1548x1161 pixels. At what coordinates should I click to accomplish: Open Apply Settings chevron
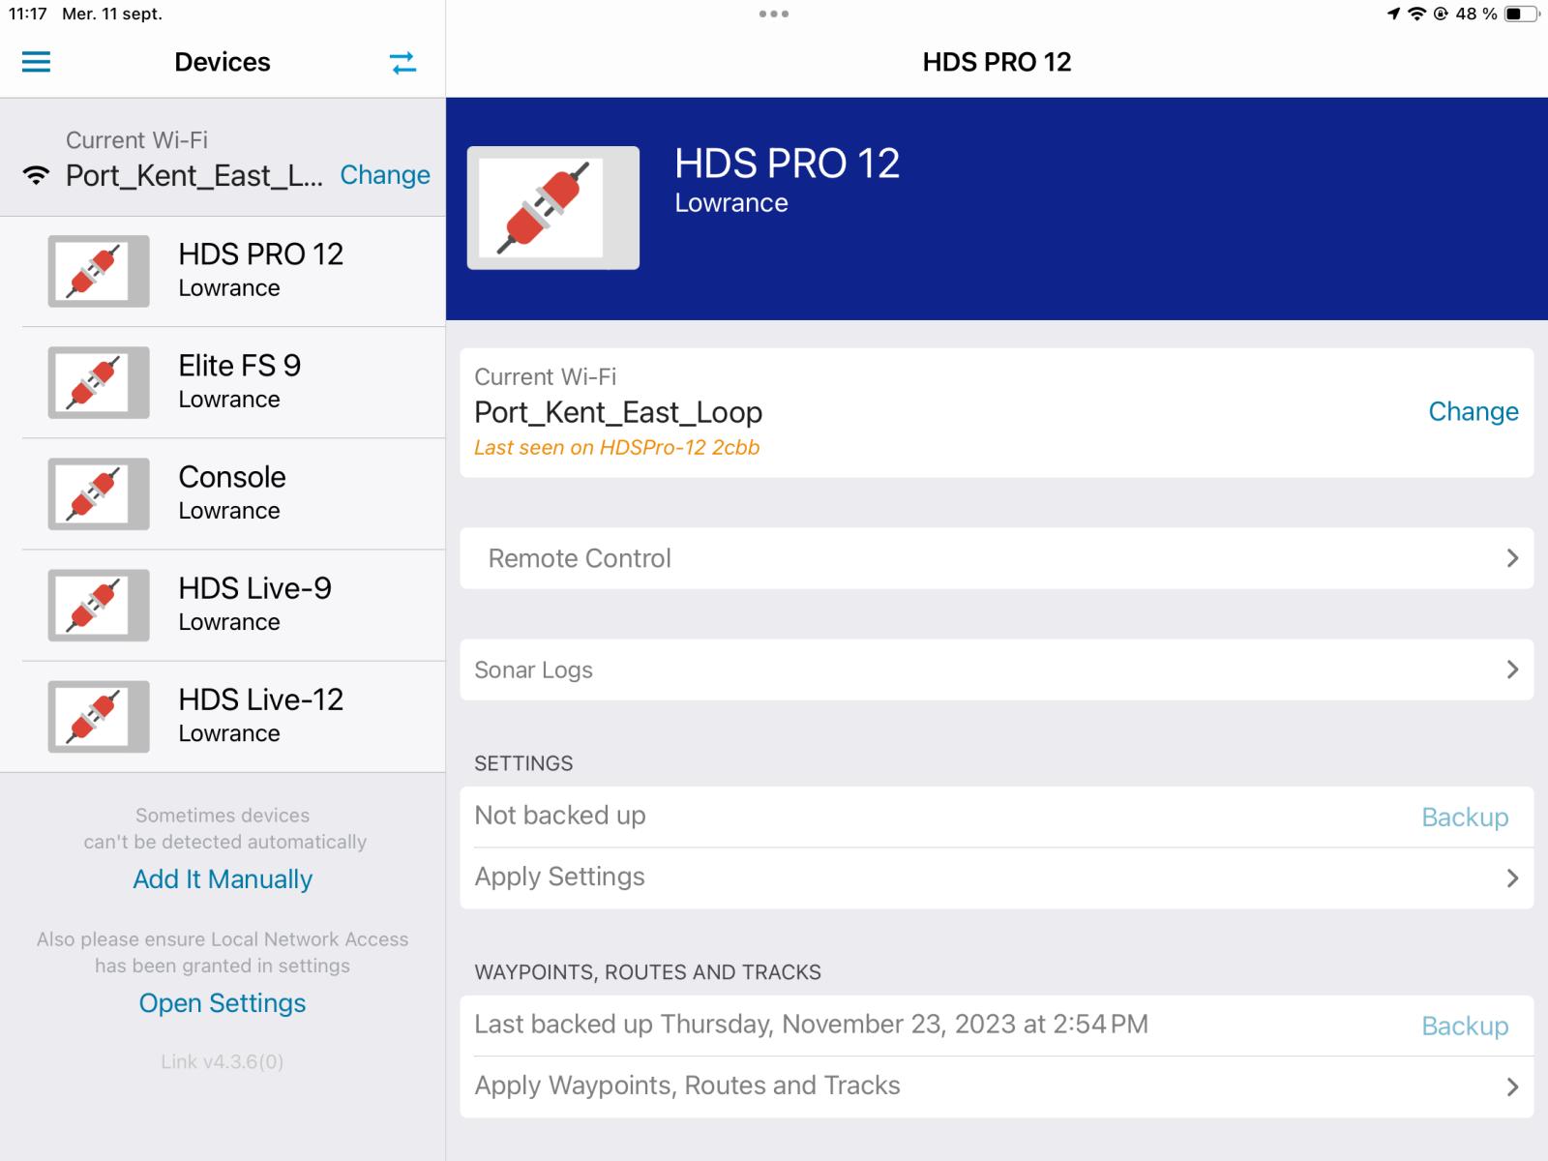pyautogui.click(x=1512, y=878)
